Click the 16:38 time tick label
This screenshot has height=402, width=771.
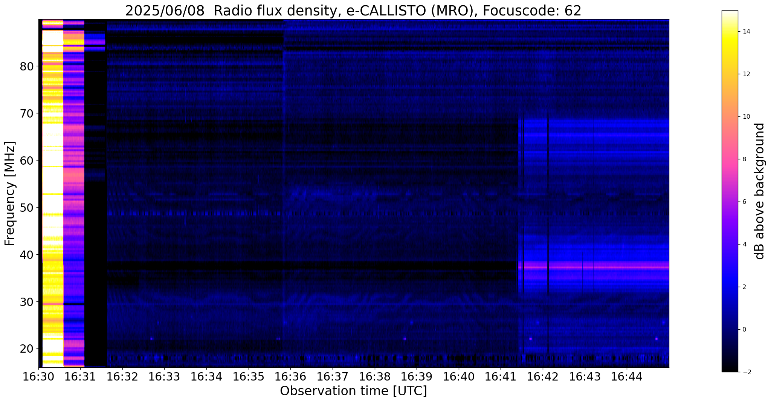[375, 376]
